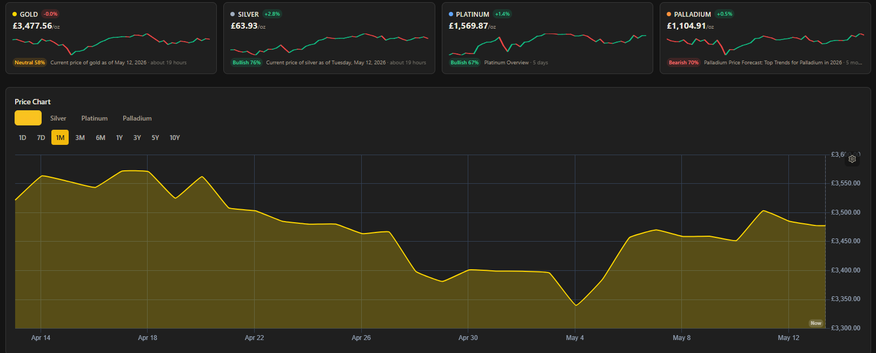This screenshot has width=876, height=353.
Task: Click the PLATINUM card title
Action: (x=473, y=15)
